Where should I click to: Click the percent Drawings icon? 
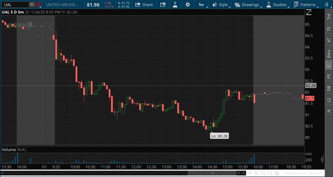coord(237,5)
